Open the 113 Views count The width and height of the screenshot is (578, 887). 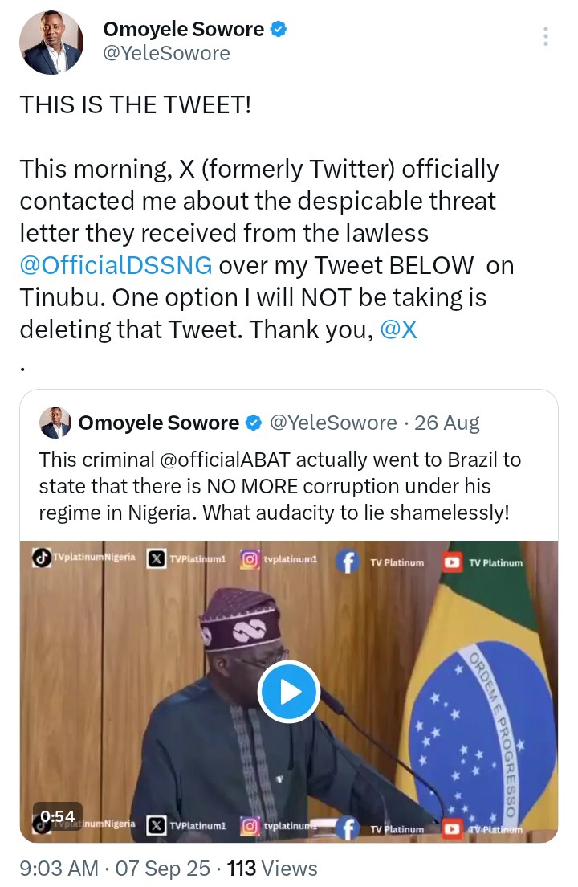272,868
